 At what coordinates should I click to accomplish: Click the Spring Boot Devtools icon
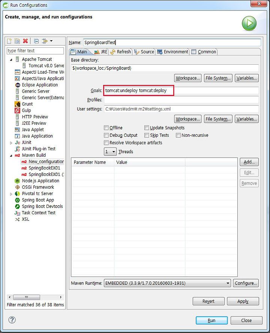point(17,206)
